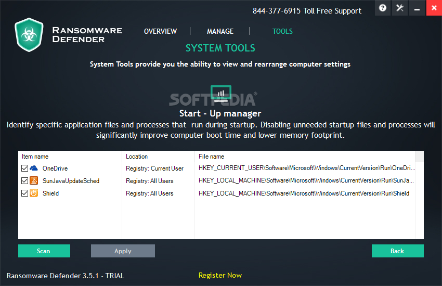442x286 pixels.
Task: Switch to the Manage tab
Action: click(x=220, y=31)
